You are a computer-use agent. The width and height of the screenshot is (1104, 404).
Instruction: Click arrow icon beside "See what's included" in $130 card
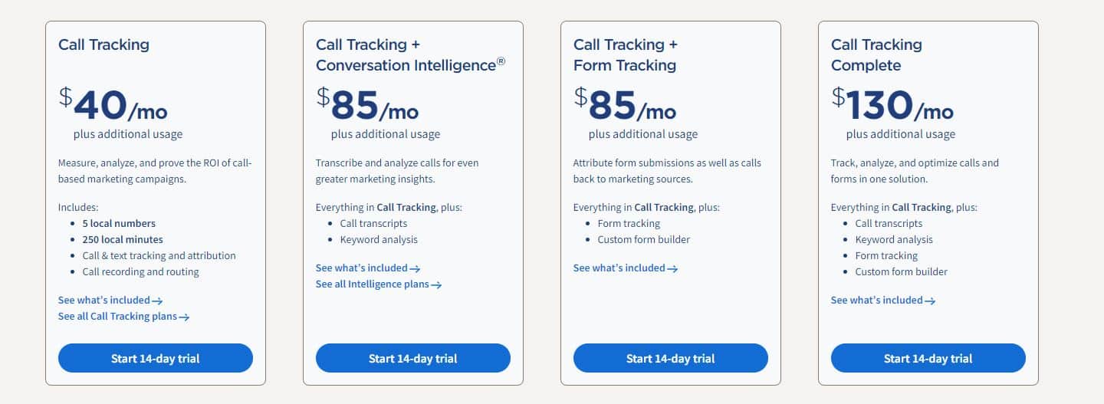(930, 301)
